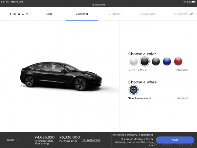This screenshot has height=148, width=197.
Task: Tap the battery indicator icon
Action: coord(194,2)
